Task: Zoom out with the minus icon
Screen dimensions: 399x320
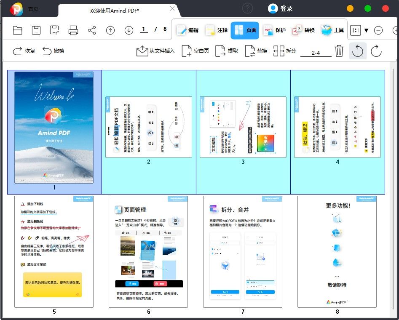Action: [x=378, y=30]
